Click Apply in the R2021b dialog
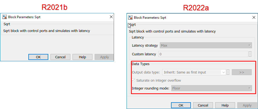Screen dimensions: 258x109 [104, 57]
